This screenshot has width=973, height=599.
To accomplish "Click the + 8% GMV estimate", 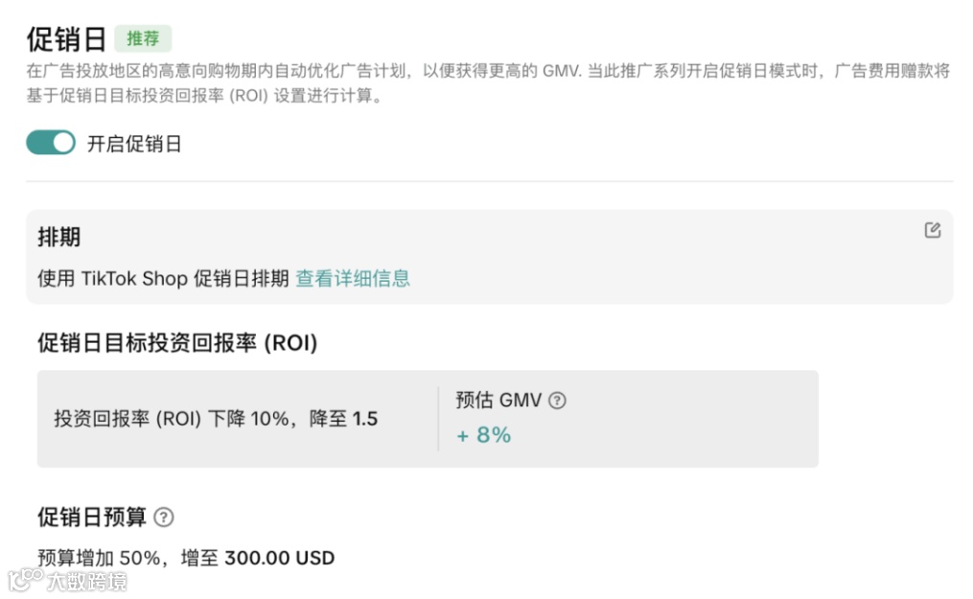I will 483,435.
